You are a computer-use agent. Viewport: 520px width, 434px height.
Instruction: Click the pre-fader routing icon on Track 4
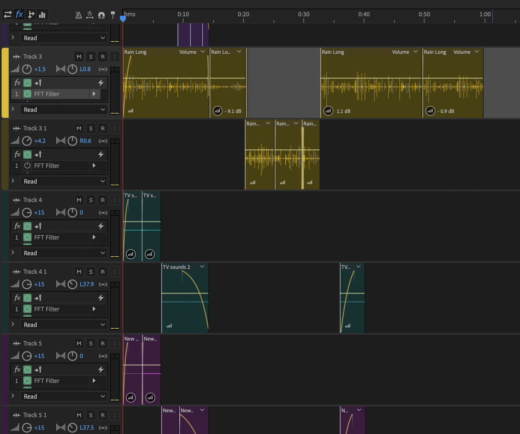click(x=38, y=226)
